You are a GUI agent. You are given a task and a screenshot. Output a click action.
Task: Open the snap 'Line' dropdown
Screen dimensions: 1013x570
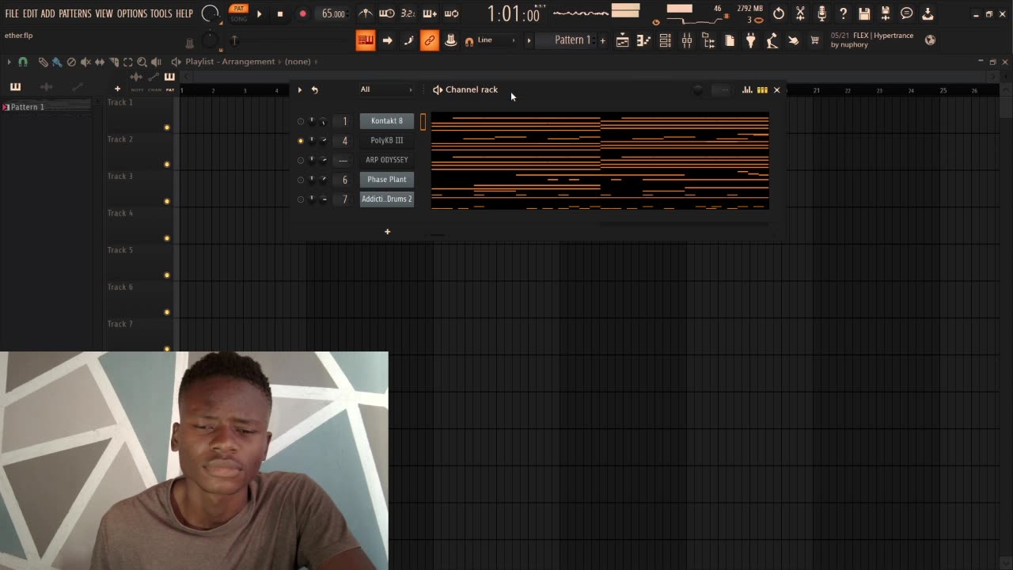click(x=495, y=40)
